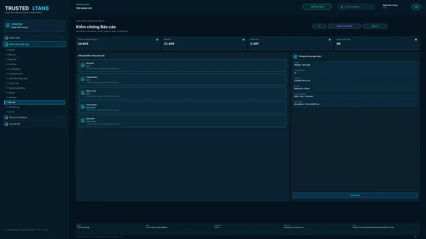Click the 24.805 statistic value
This screenshot has width=426, height=239.
(x=83, y=44)
